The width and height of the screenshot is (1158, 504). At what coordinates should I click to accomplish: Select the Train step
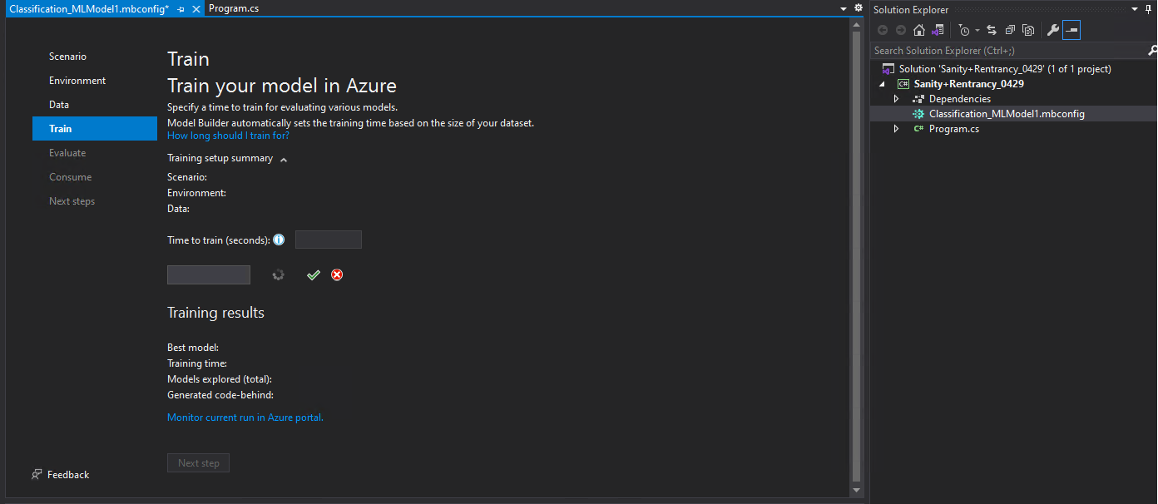coord(95,129)
